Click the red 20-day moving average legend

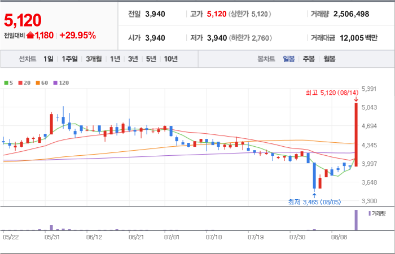tap(24, 82)
